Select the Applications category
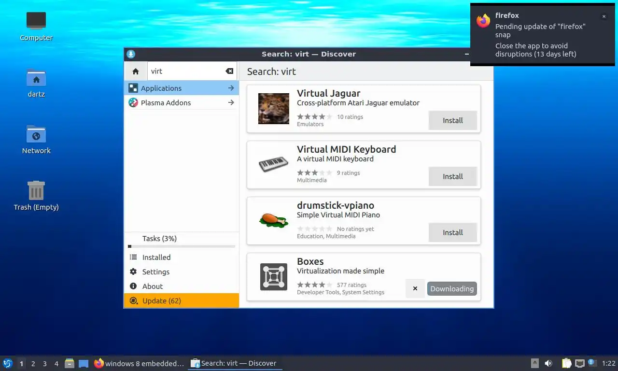This screenshot has width=618, height=371. (182, 88)
